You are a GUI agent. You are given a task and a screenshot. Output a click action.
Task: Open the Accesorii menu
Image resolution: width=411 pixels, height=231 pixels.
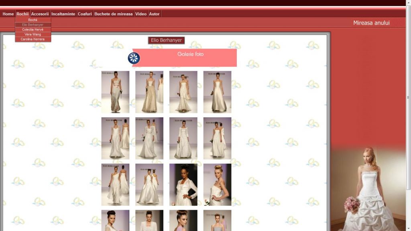point(40,14)
